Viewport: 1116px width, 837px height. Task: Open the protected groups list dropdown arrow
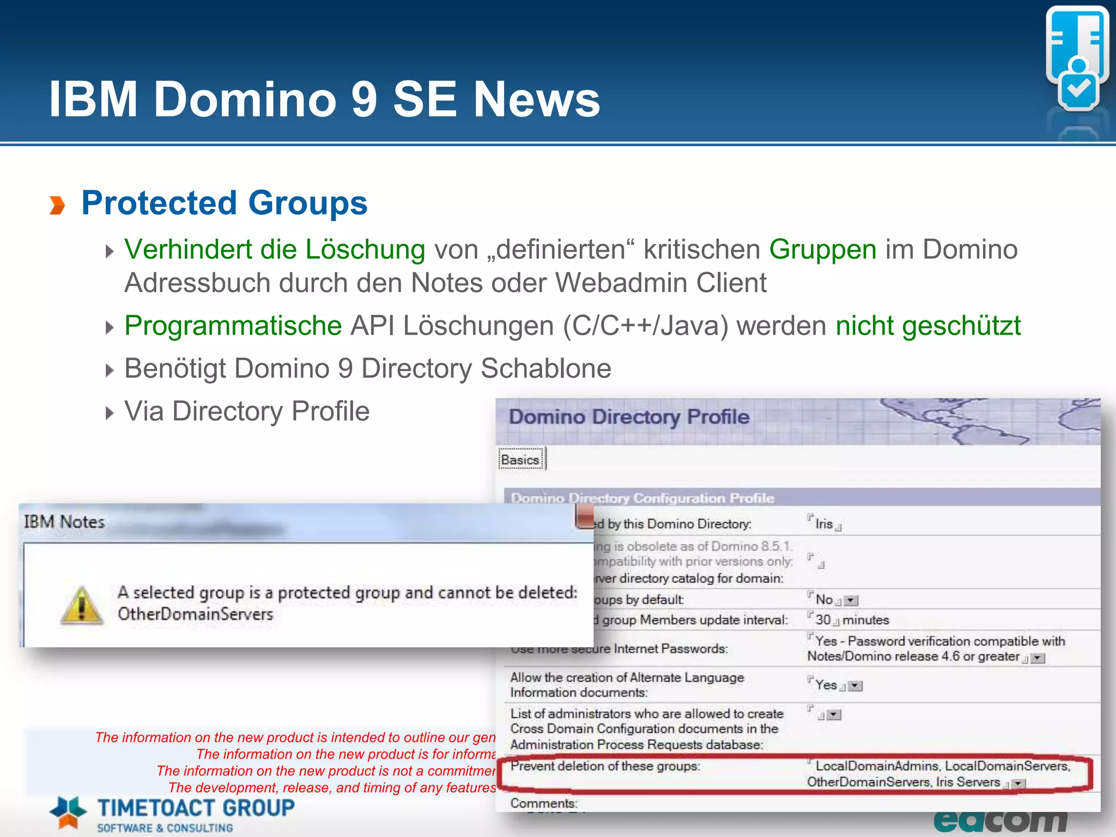point(1018,784)
